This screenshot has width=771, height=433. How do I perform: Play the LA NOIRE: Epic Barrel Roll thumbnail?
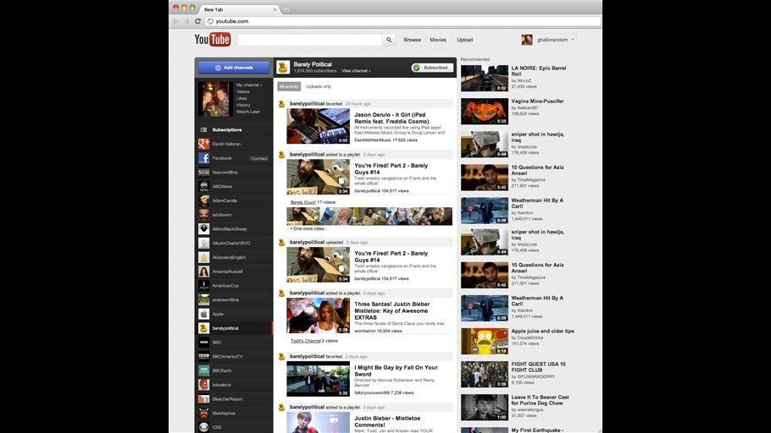coord(485,78)
